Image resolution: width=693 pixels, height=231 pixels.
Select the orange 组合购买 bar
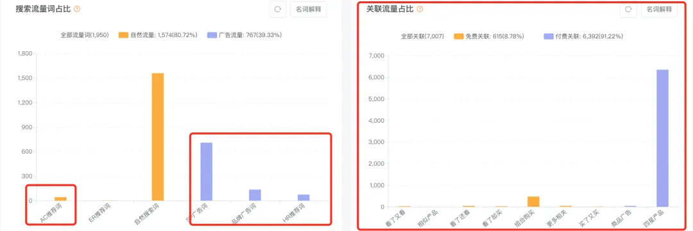click(533, 202)
